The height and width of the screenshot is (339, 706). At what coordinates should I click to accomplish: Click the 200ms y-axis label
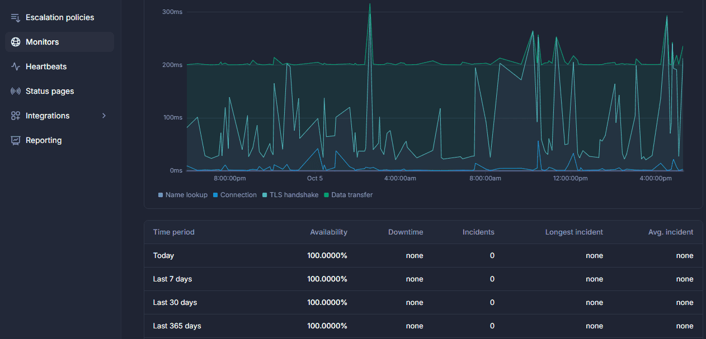pos(172,65)
